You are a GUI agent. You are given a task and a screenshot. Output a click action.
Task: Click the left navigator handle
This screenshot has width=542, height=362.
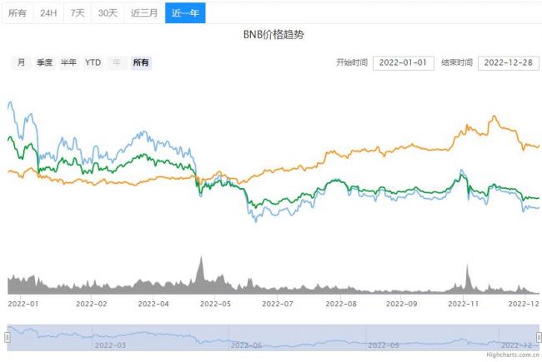(8, 337)
